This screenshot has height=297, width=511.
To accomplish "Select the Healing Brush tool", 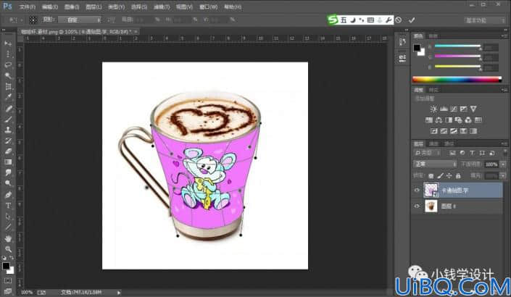I will click(8, 109).
